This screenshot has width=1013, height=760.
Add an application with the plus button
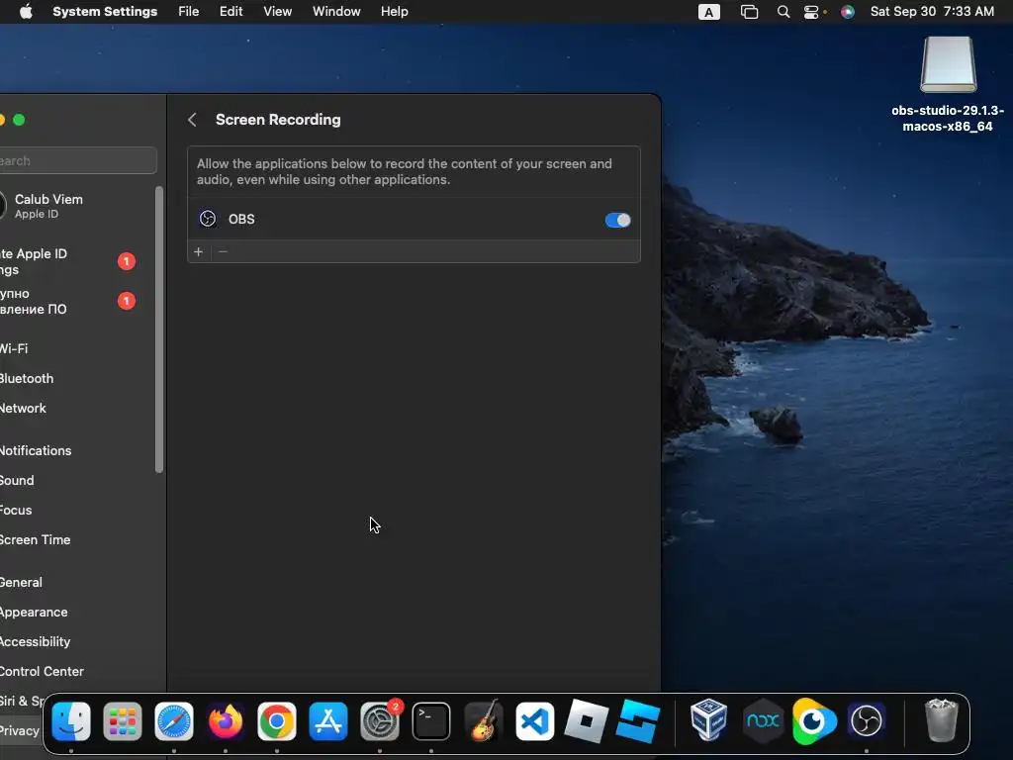pos(198,251)
